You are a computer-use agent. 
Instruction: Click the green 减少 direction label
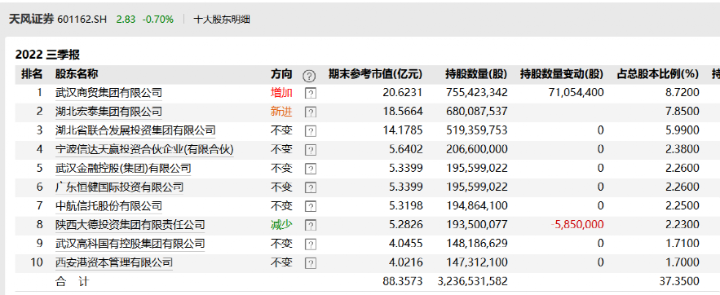coord(281,224)
